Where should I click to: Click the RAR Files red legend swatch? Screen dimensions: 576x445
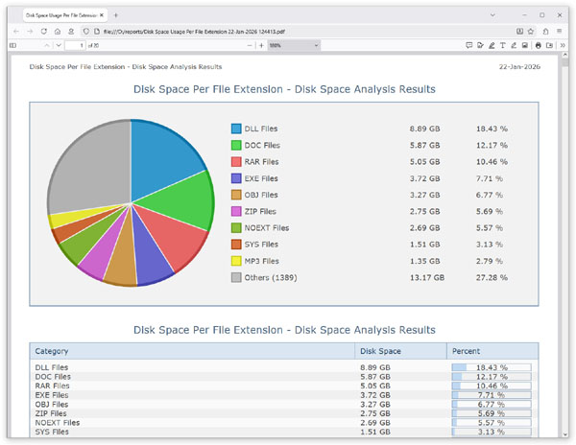point(236,162)
